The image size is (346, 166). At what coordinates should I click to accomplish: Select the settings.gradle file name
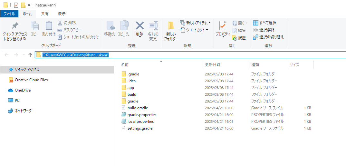click(140, 128)
